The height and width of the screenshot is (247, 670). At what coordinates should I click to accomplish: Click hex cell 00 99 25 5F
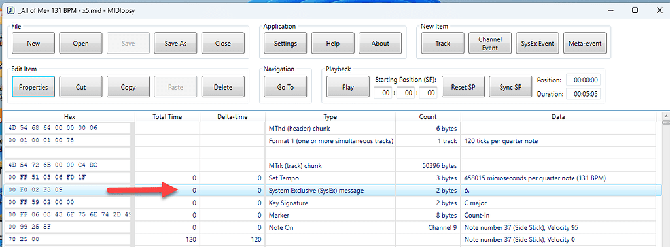[67, 227]
